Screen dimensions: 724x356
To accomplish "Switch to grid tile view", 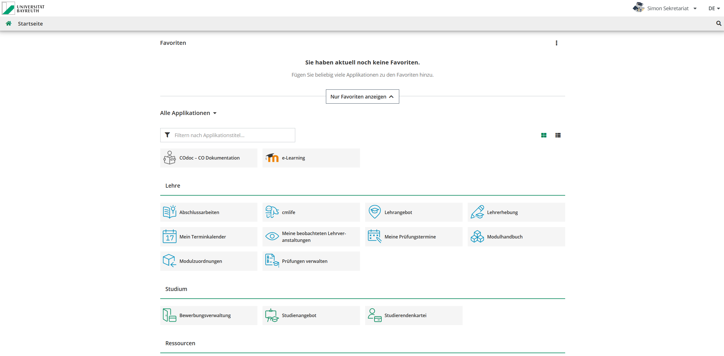I will coord(544,135).
